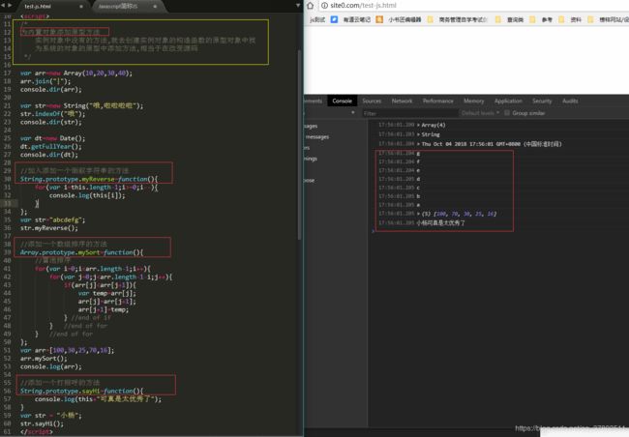Viewport: 629px width, 437px height.
Task: Open the Audits devtools tab
Action: coord(570,101)
